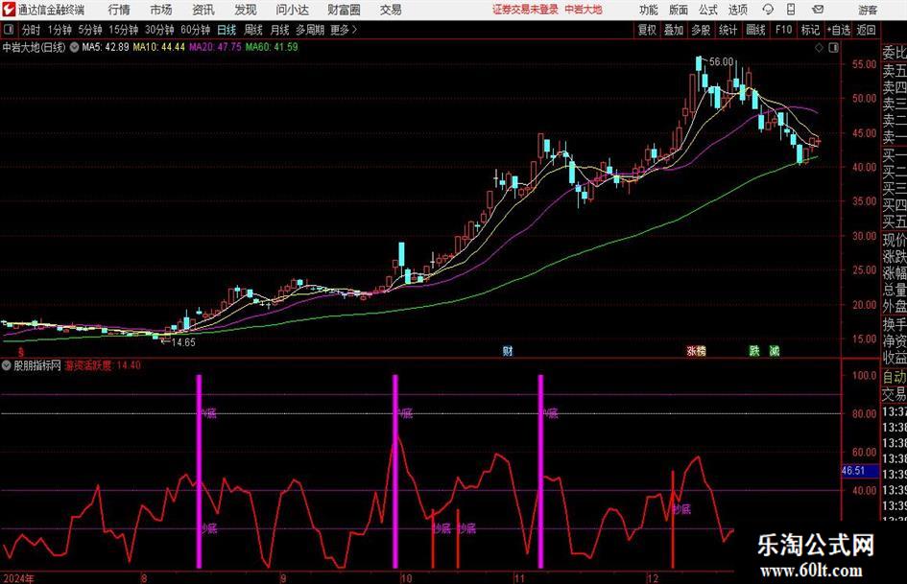The width and height of the screenshot is (907, 584).
Task: Open the 版面 layout menu
Action: pos(678,10)
